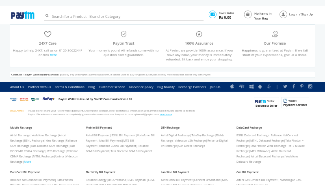Click the search magnifier icon
The width and height of the screenshot is (325, 185).
pyautogui.click(x=47, y=16)
